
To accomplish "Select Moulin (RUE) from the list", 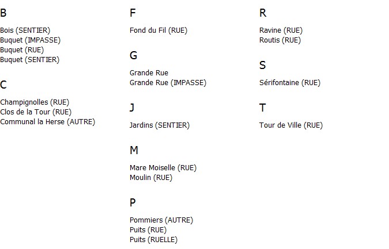I will pos(151,178).
